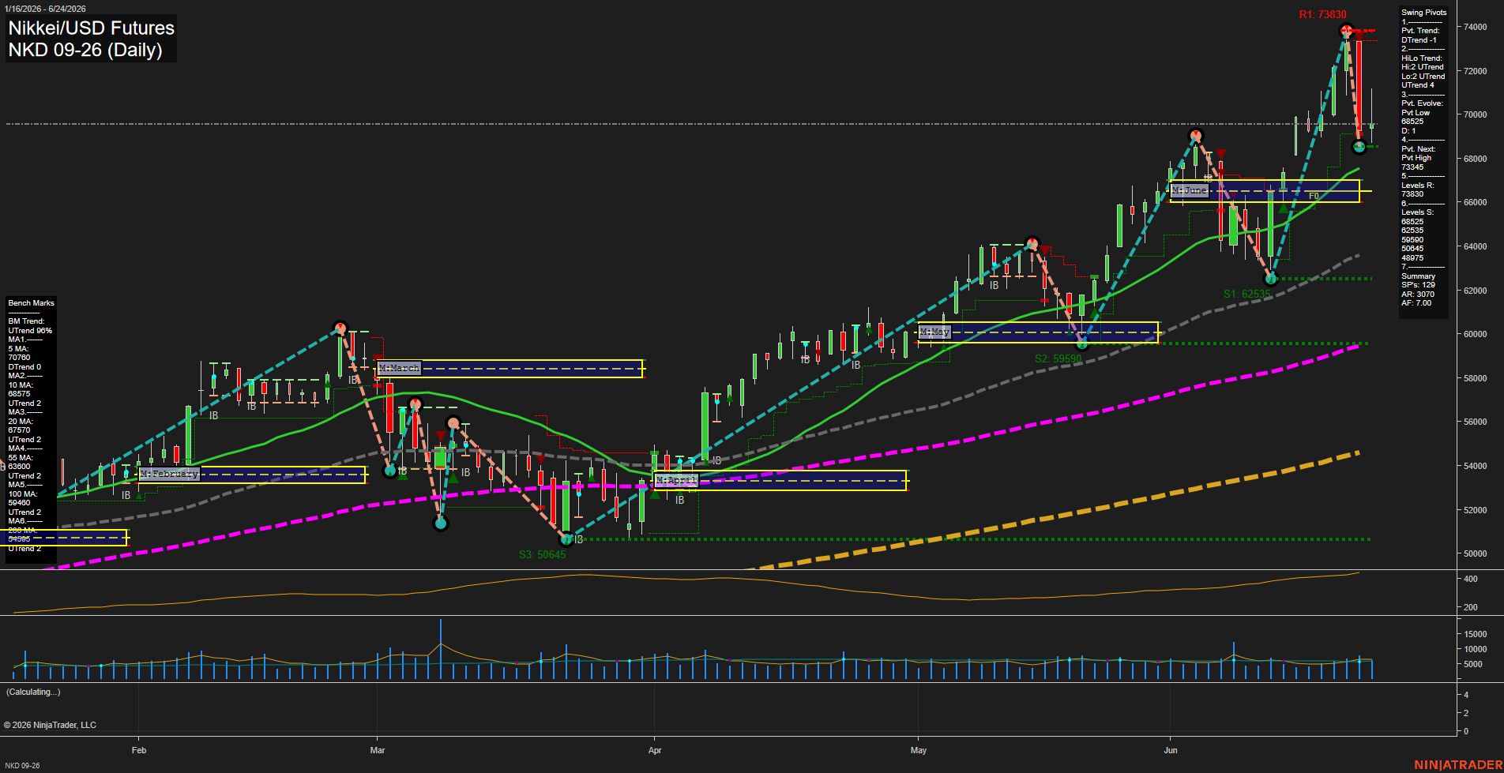
Task: Click the 15000 label on the volume axis
Action: 1476,634
